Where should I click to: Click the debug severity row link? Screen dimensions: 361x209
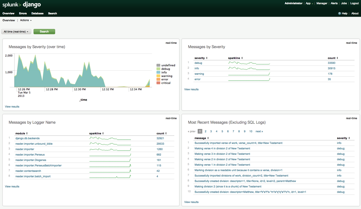pos(198,63)
